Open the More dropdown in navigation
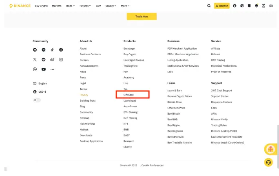The height and width of the screenshot is (176, 279). coord(125,6)
